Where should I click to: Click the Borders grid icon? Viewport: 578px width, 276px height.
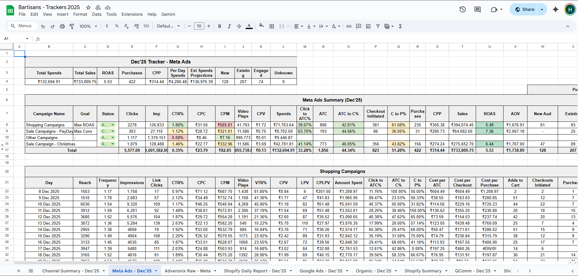click(272, 26)
